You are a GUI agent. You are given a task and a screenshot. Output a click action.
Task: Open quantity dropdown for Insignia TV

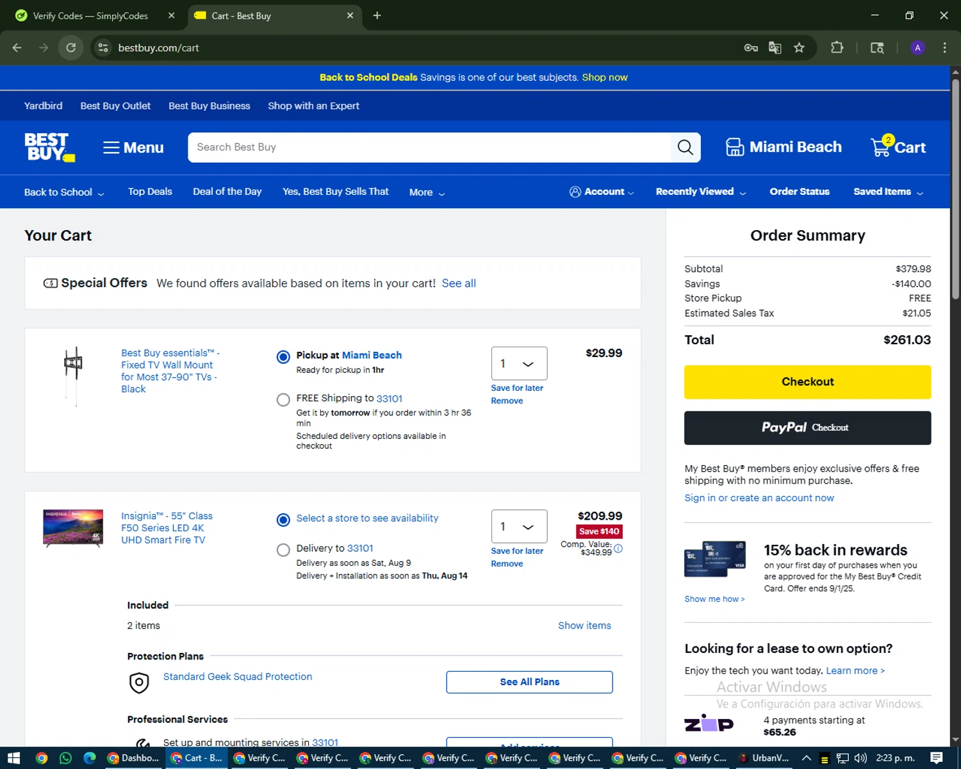pyautogui.click(x=519, y=526)
